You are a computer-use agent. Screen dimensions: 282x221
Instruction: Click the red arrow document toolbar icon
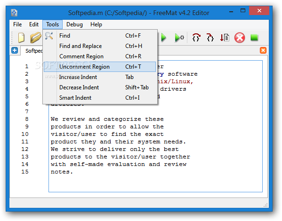(x=225, y=38)
